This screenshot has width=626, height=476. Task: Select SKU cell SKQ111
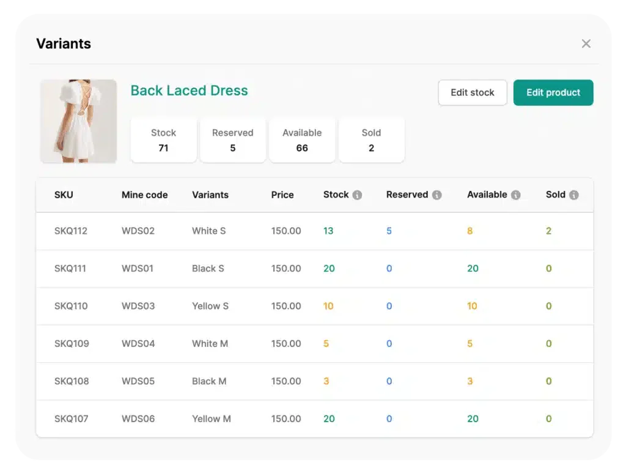click(x=70, y=269)
